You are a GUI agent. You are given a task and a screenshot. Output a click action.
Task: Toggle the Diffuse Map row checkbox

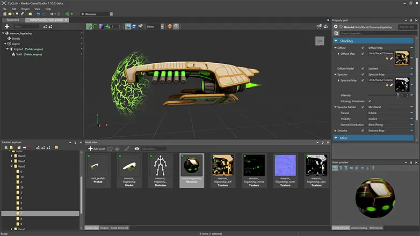tap(363, 54)
